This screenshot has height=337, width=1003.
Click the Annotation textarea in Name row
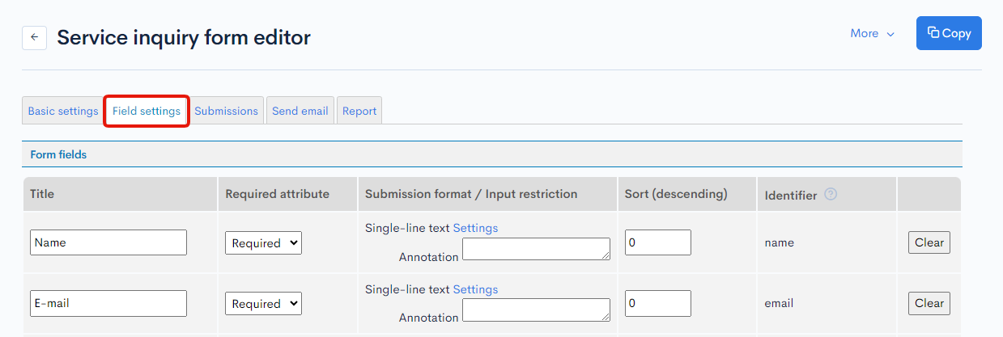click(536, 250)
